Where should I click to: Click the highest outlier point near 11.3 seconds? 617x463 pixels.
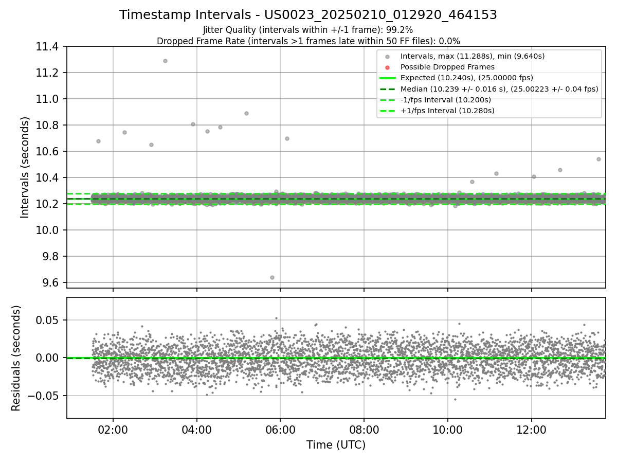(165, 61)
